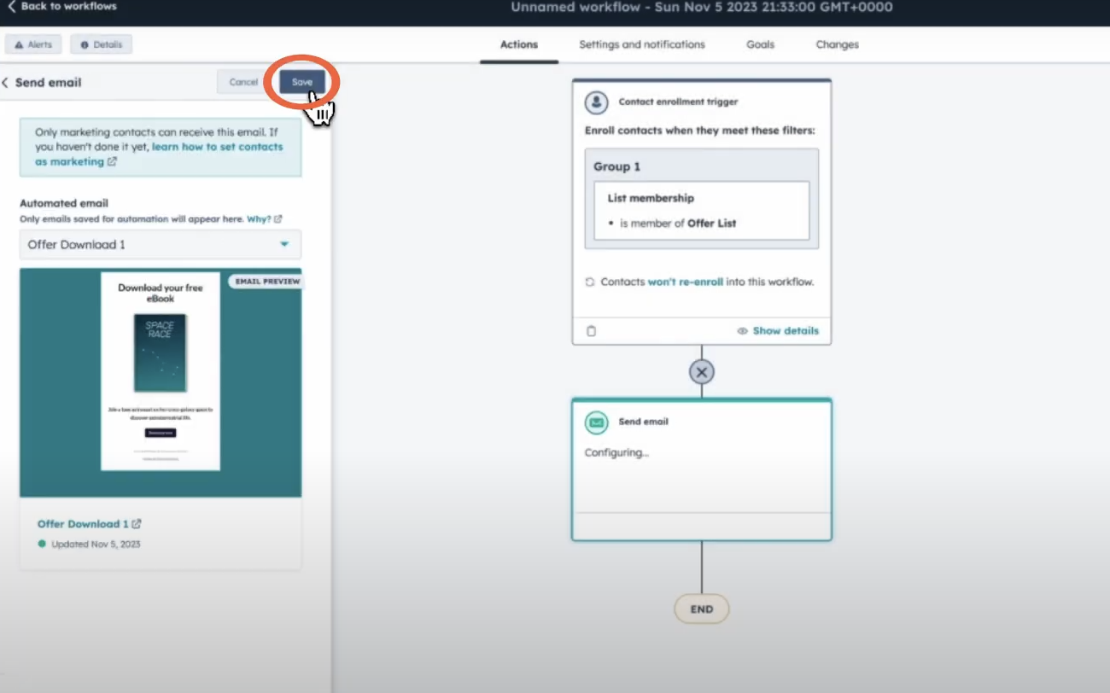The height and width of the screenshot is (693, 1110).
Task: Select the Group 1 filter box
Action: pos(702,199)
